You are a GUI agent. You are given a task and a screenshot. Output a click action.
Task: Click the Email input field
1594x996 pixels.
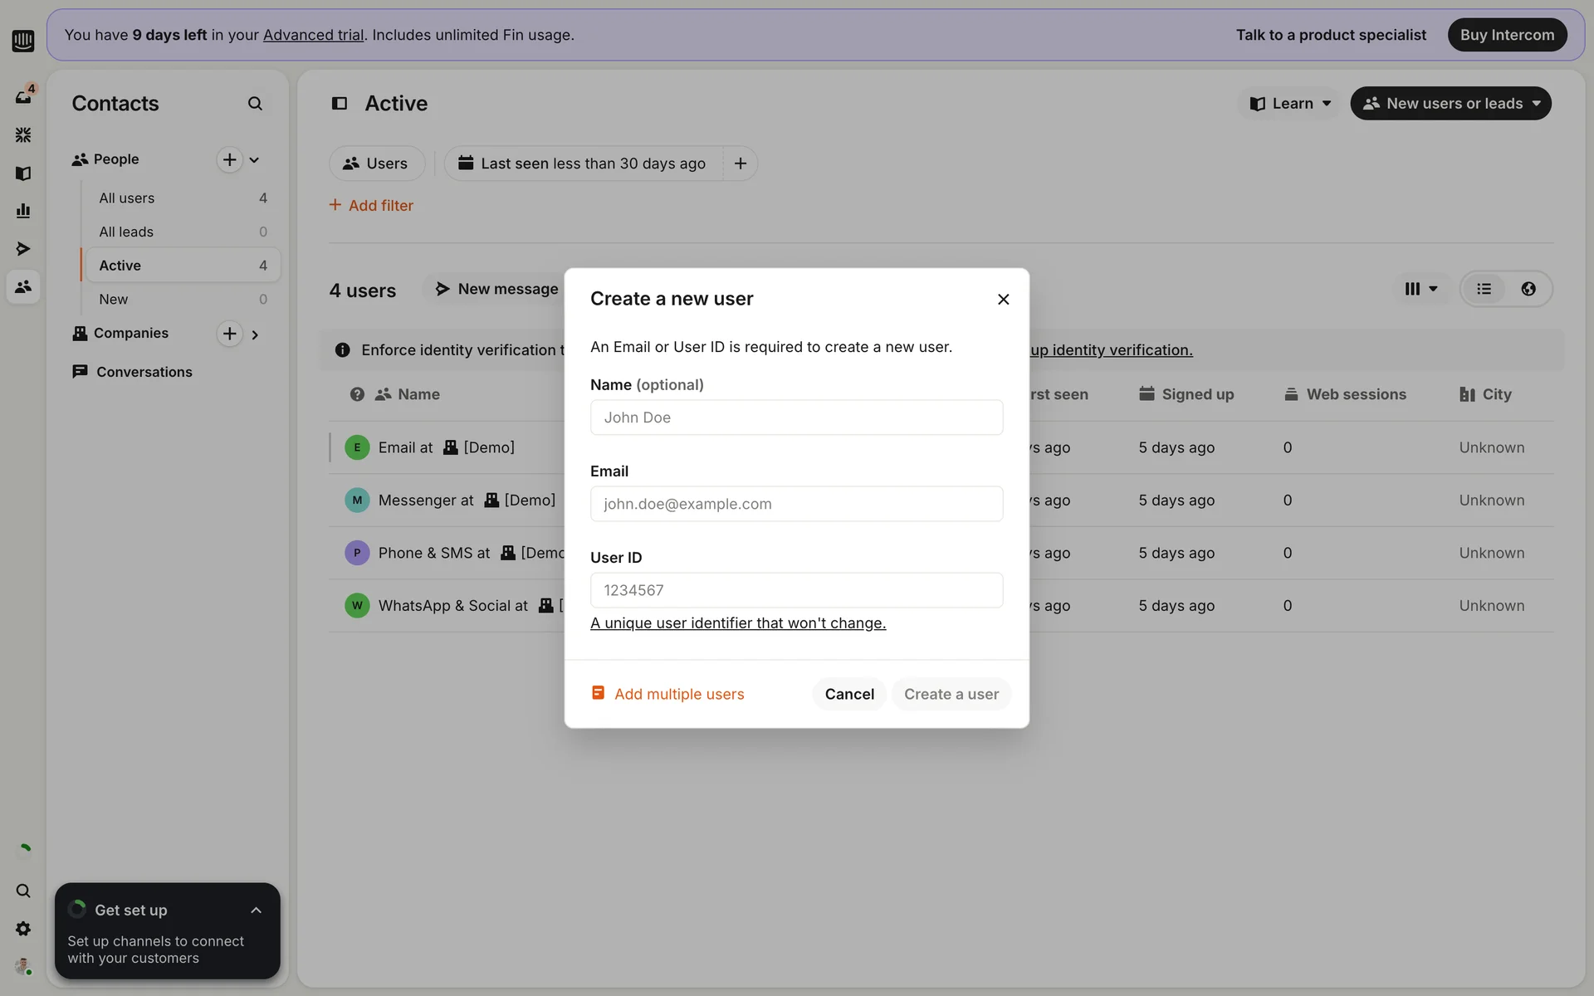click(x=796, y=504)
